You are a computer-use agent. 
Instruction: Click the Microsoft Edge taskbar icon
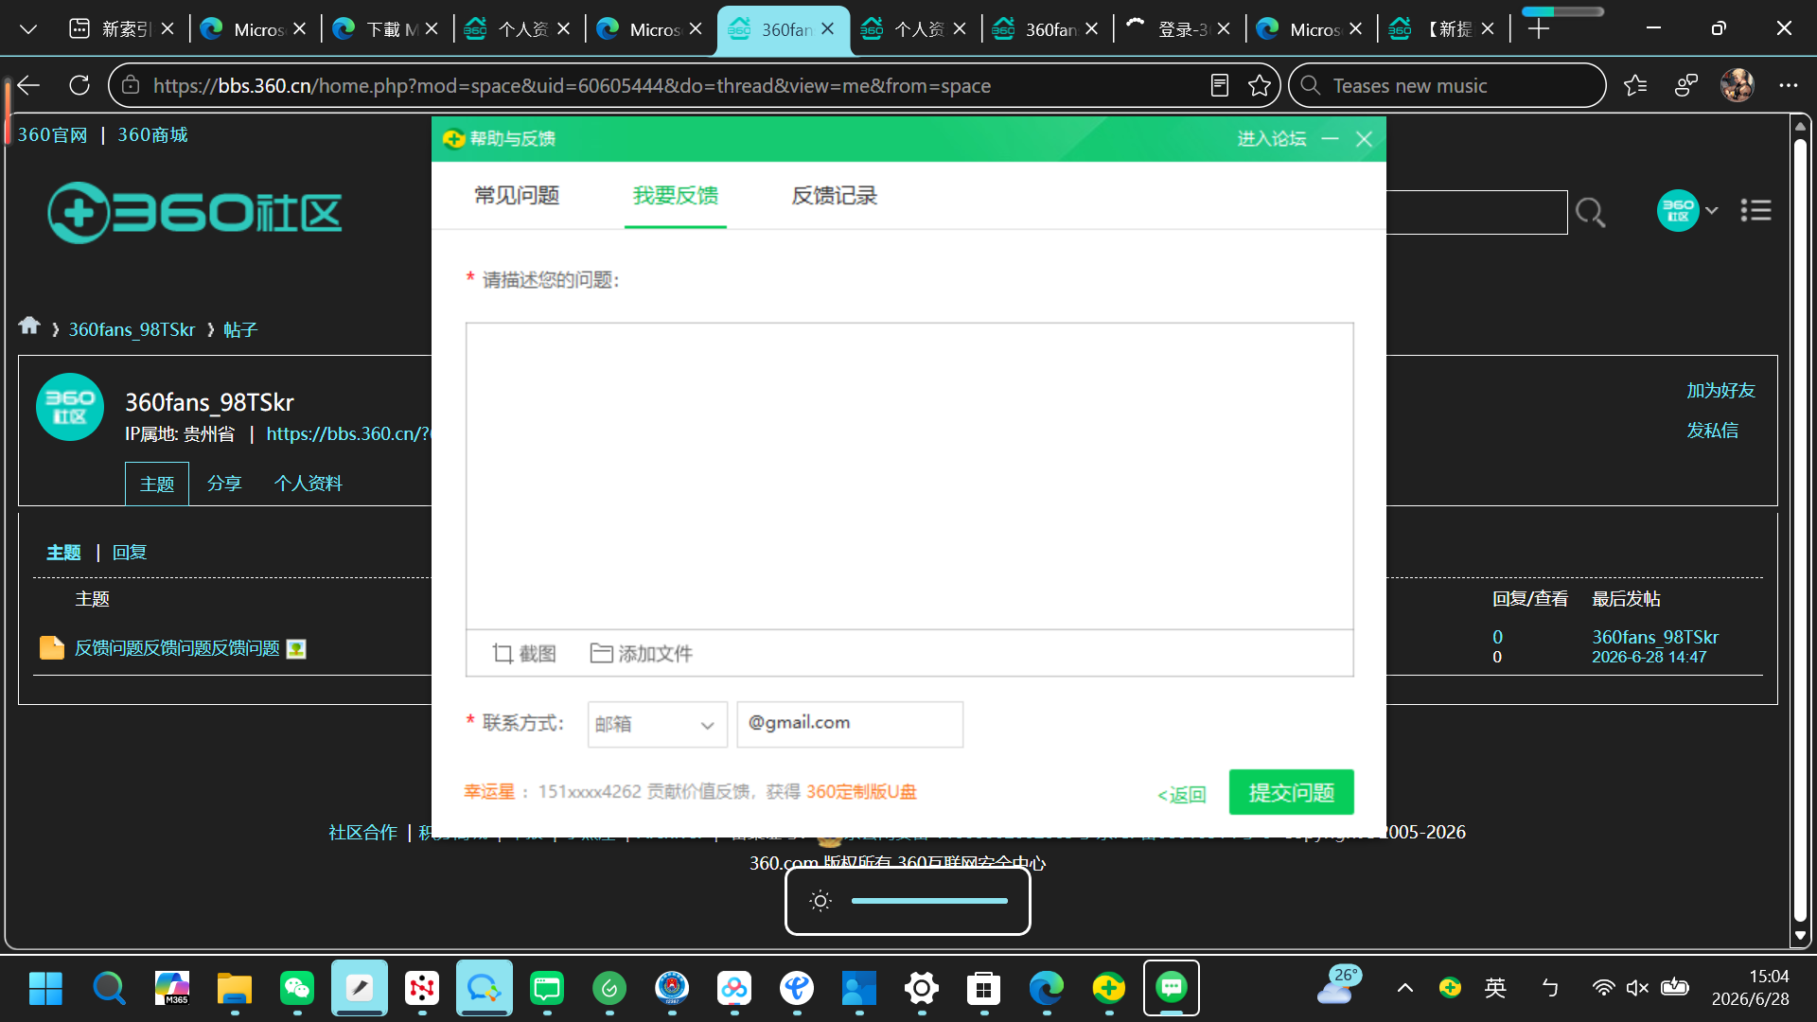coord(1047,989)
